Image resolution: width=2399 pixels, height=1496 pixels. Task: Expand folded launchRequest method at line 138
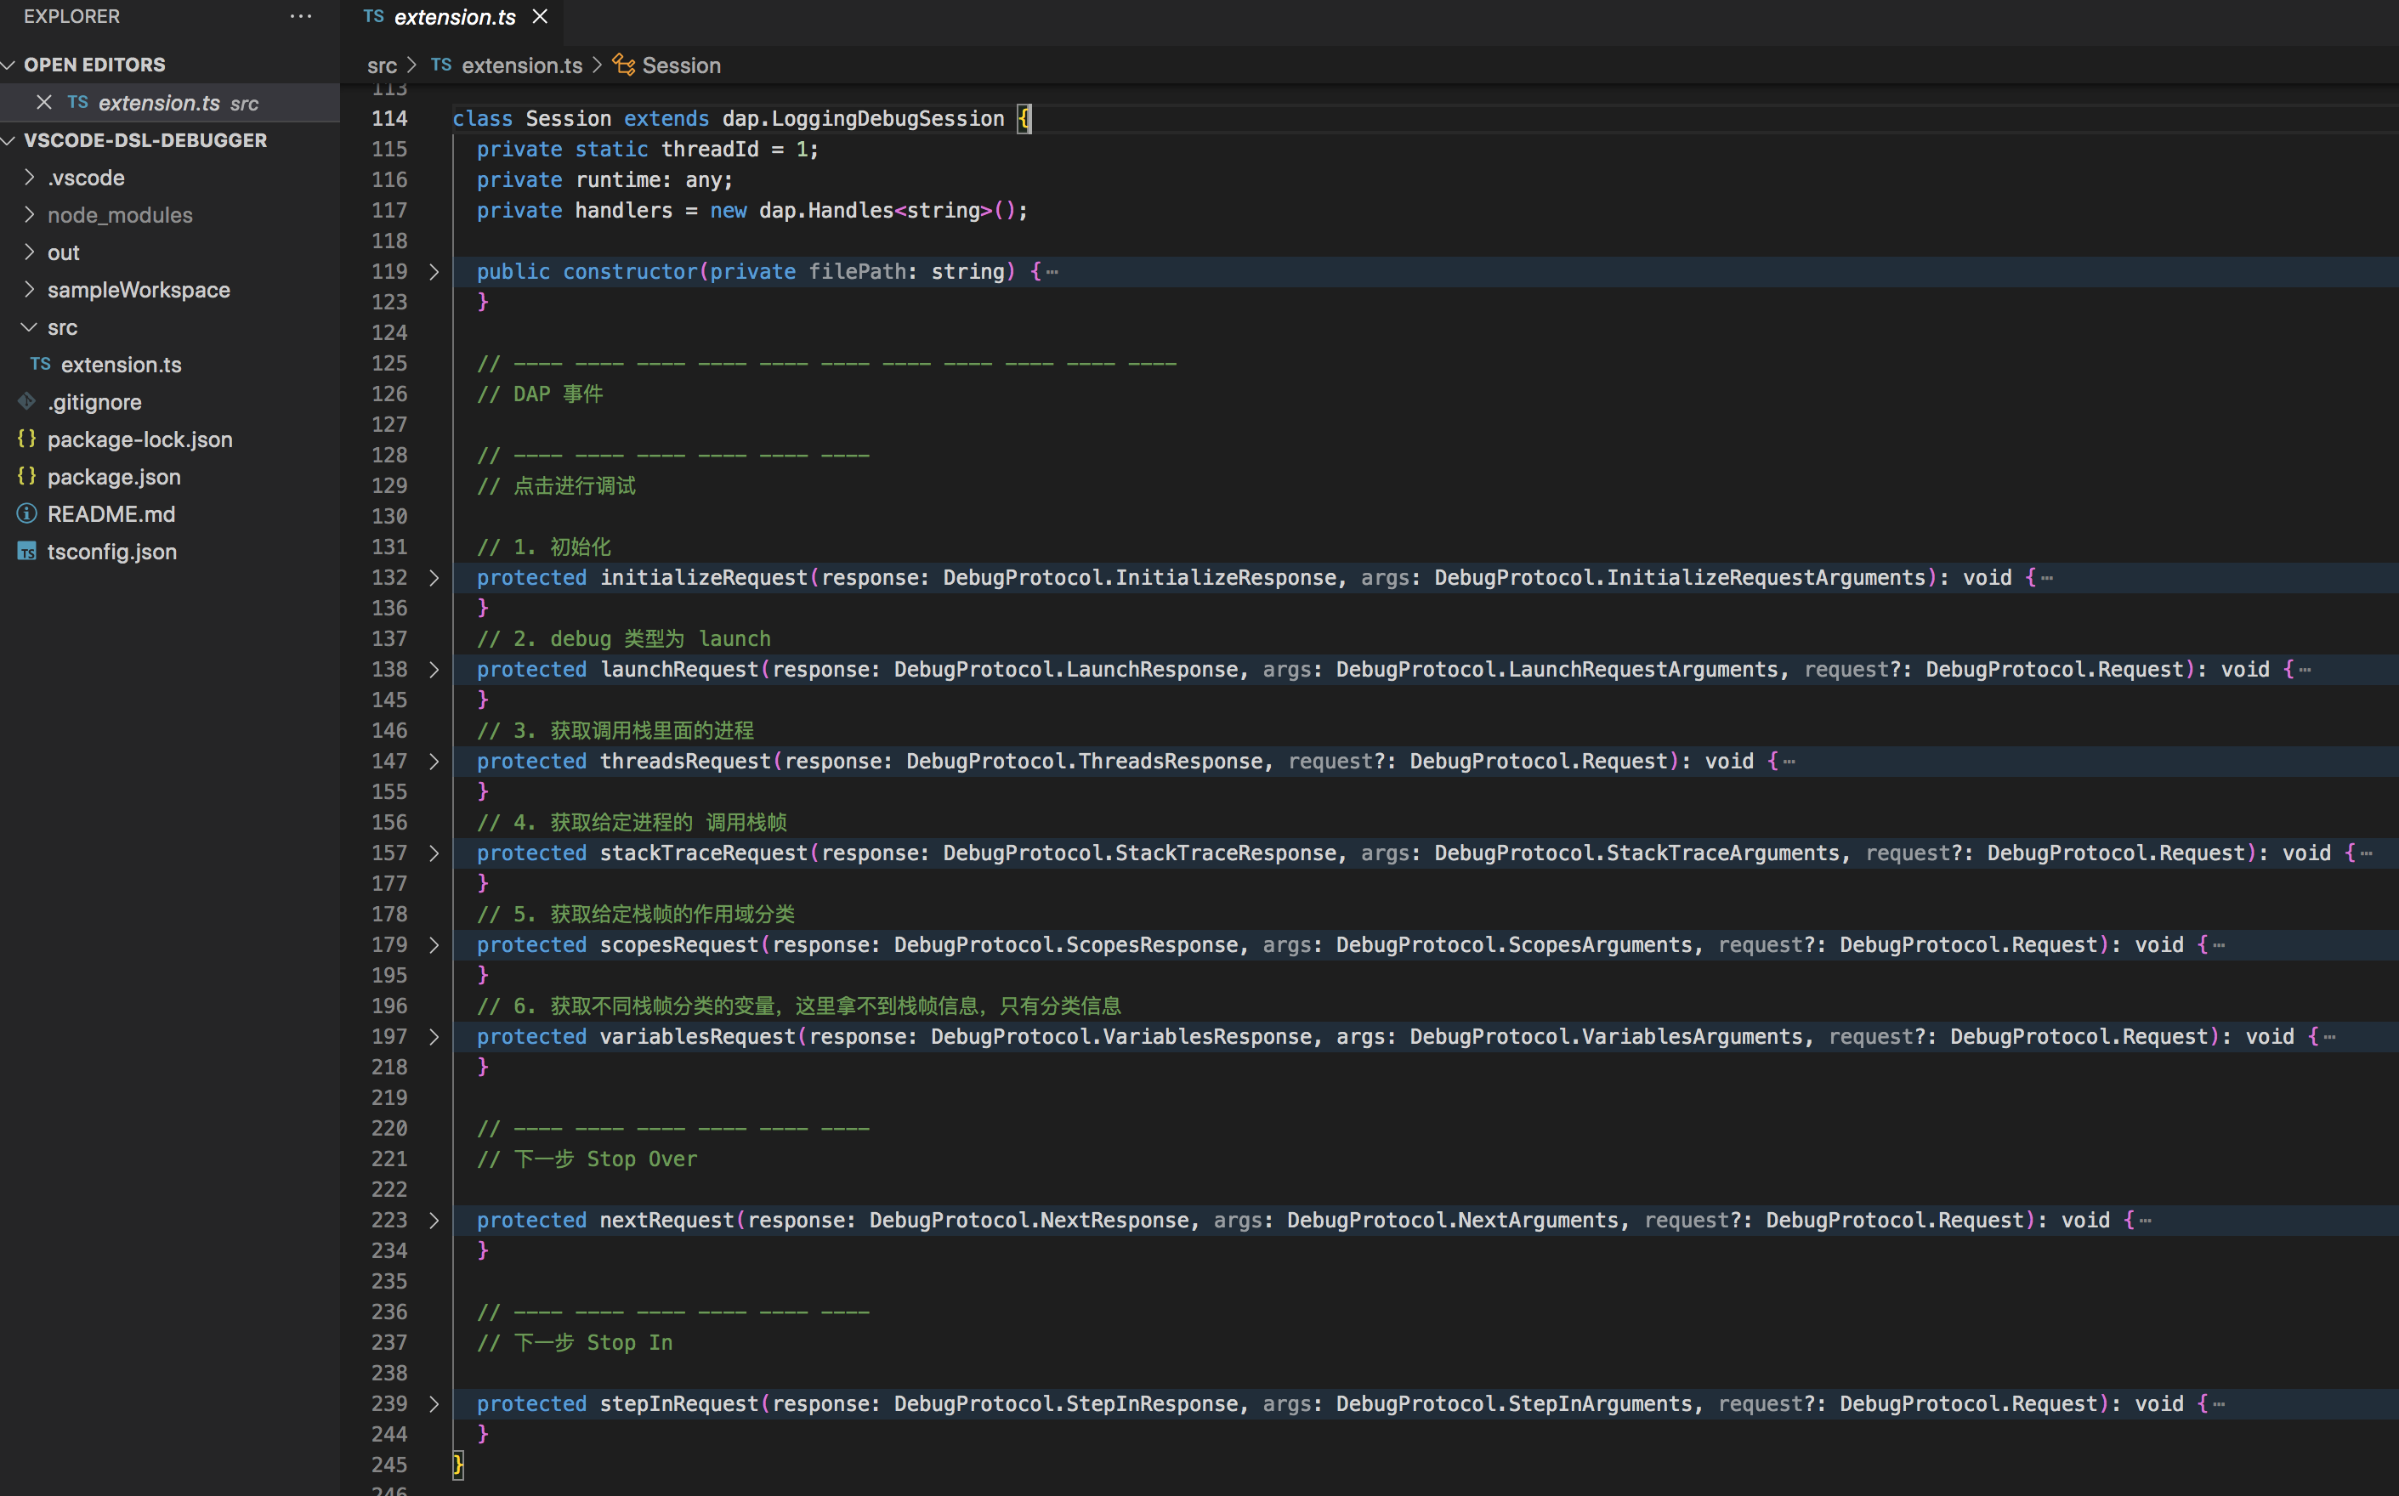[434, 670]
